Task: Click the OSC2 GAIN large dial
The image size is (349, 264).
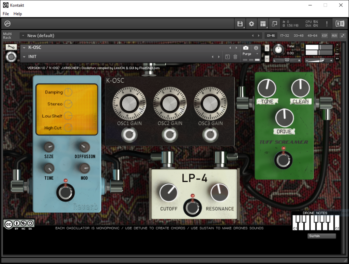Action: point(170,103)
